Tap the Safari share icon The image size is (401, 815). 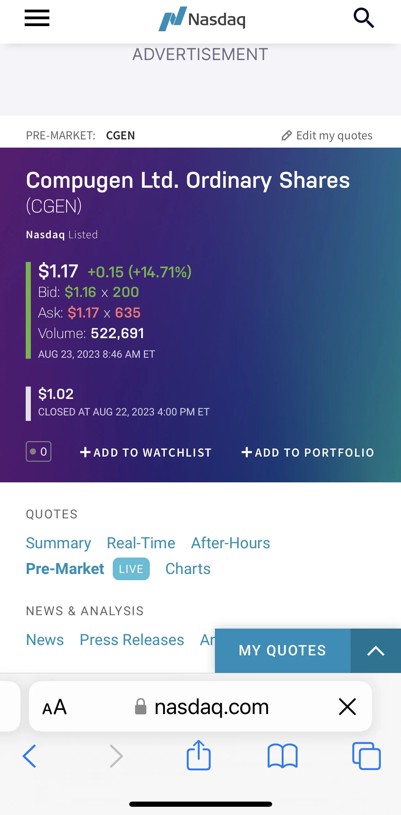click(x=199, y=755)
